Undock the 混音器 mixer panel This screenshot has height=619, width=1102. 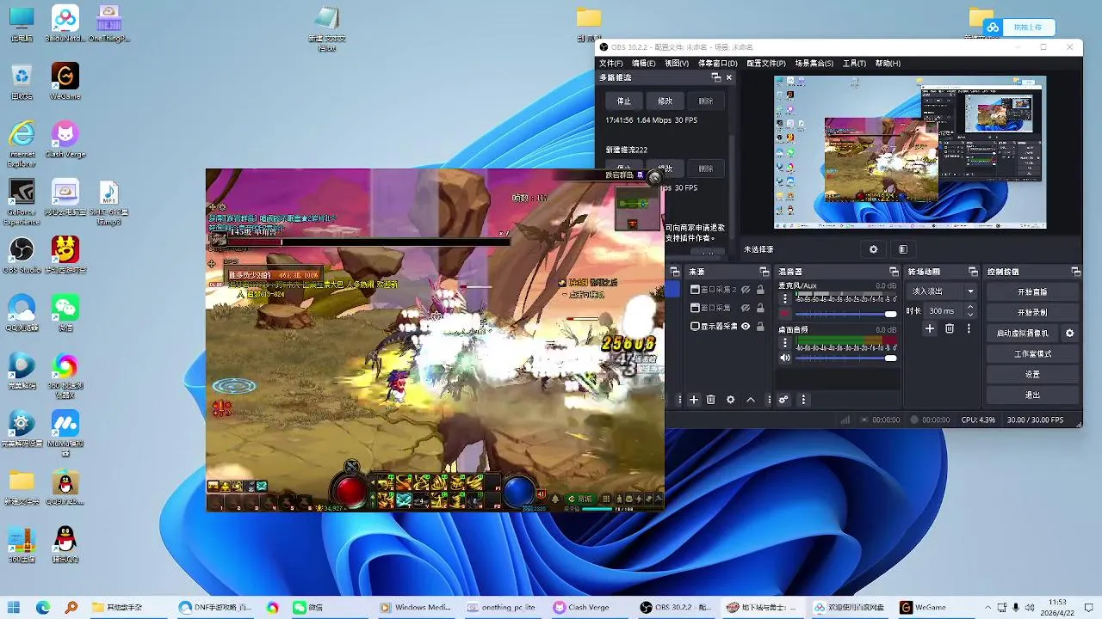pos(893,272)
